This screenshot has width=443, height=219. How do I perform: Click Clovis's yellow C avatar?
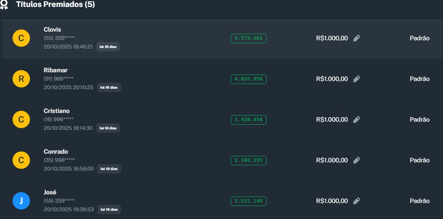click(x=21, y=39)
